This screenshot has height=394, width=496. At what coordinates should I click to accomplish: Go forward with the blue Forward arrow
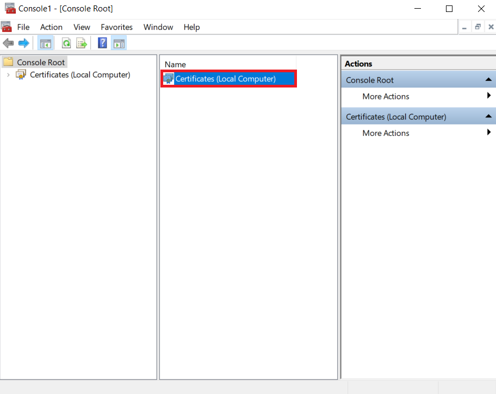pyautogui.click(x=24, y=43)
